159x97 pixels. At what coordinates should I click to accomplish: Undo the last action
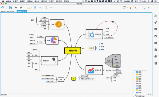click(x=16, y=7)
